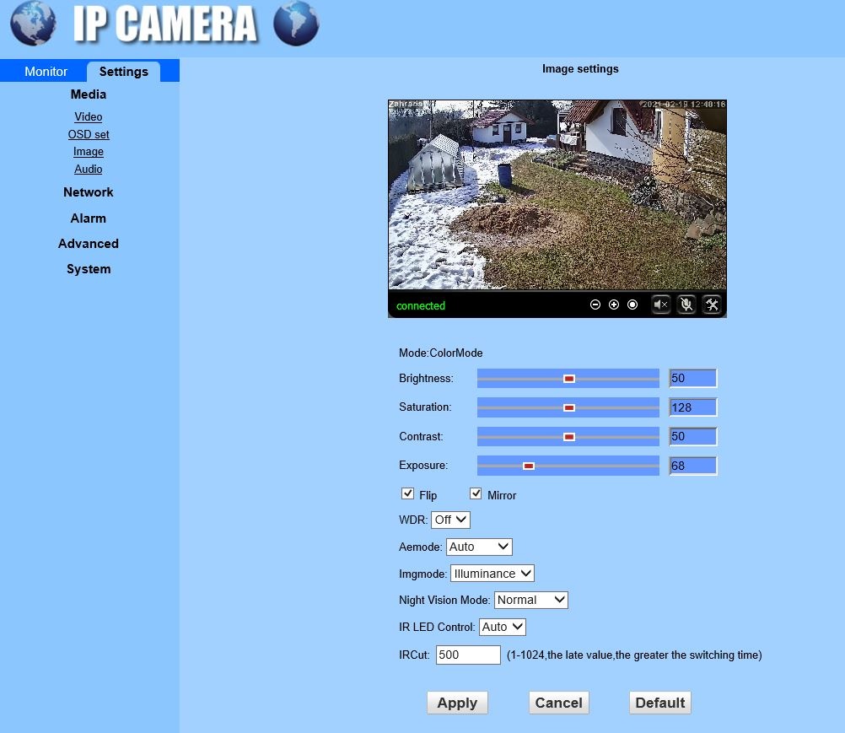Viewport: 845px width, 733px height.
Task: Open the video tools settings icon
Action: pos(713,305)
